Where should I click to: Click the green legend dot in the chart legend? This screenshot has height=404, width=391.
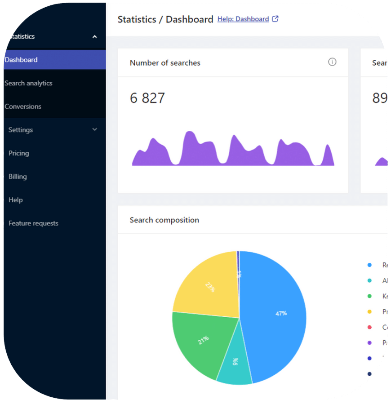[370, 296]
